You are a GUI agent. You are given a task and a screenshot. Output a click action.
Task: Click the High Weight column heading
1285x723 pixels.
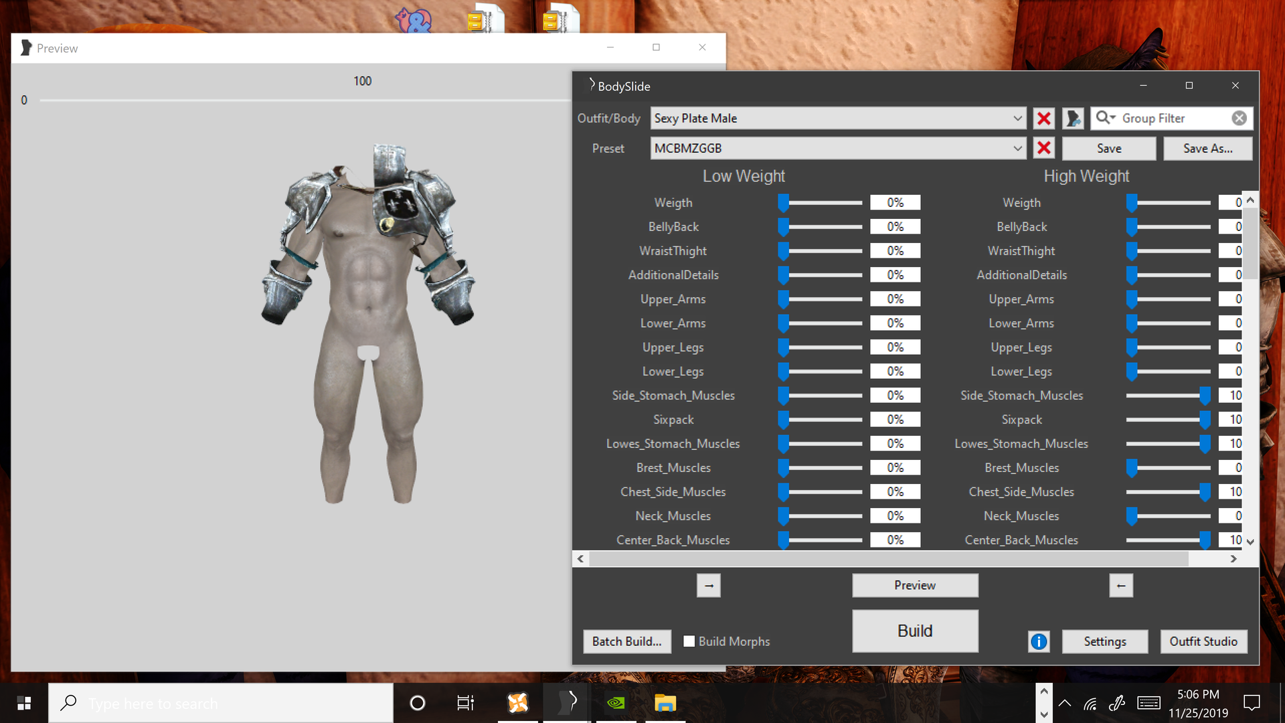[1086, 176]
